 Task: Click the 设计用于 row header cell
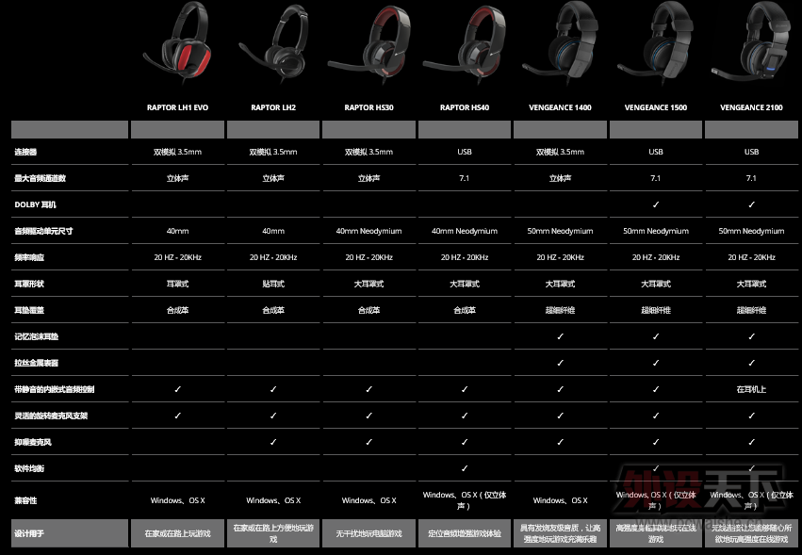tap(69, 533)
